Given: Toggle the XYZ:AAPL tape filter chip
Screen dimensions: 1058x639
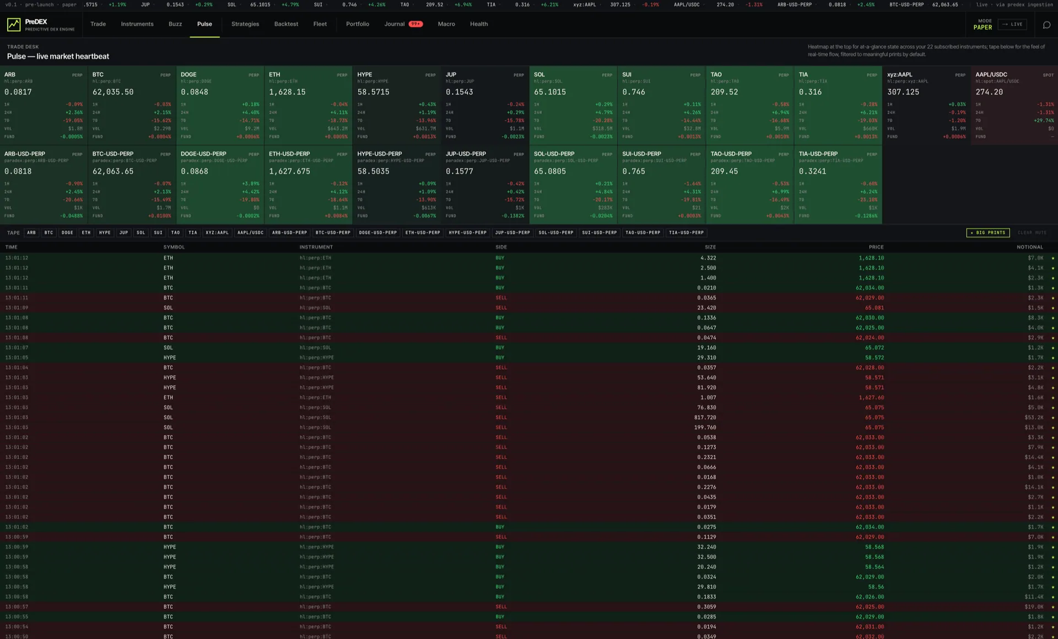Looking at the screenshot, I should (x=217, y=232).
